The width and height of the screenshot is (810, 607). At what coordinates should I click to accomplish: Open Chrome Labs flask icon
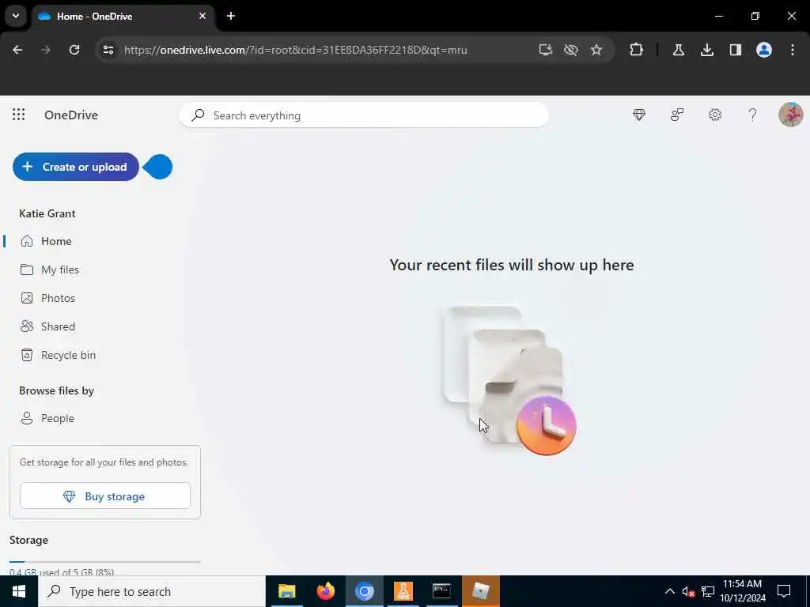[x=678, y=50]
